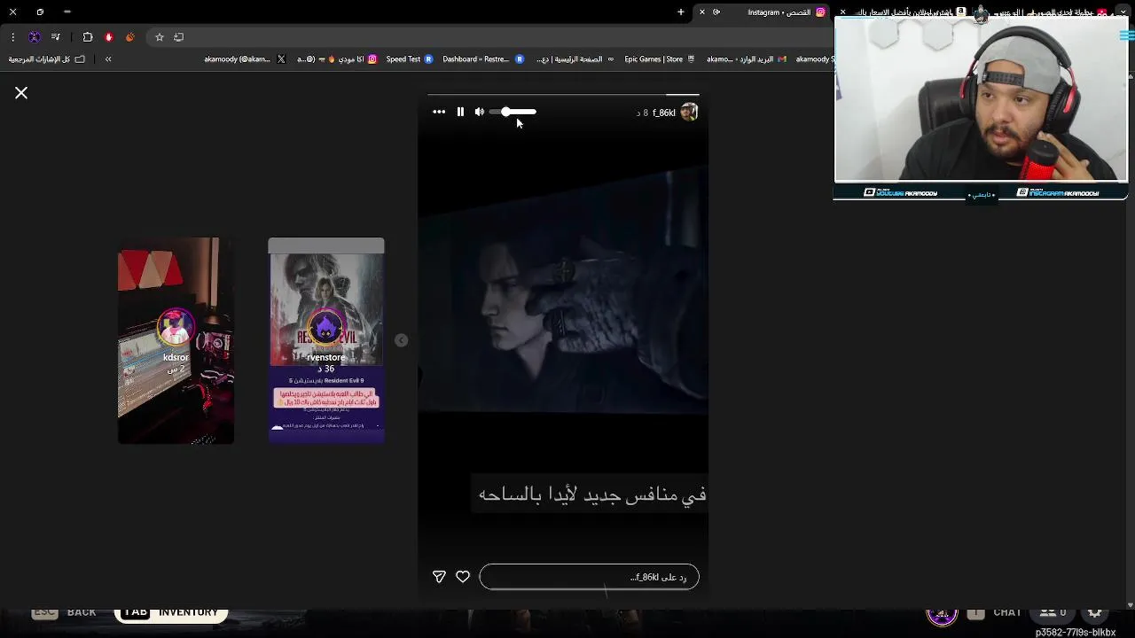Go to previous story arrow
Viewport: 1135px width, 638px height.
[x=401, y=340]
